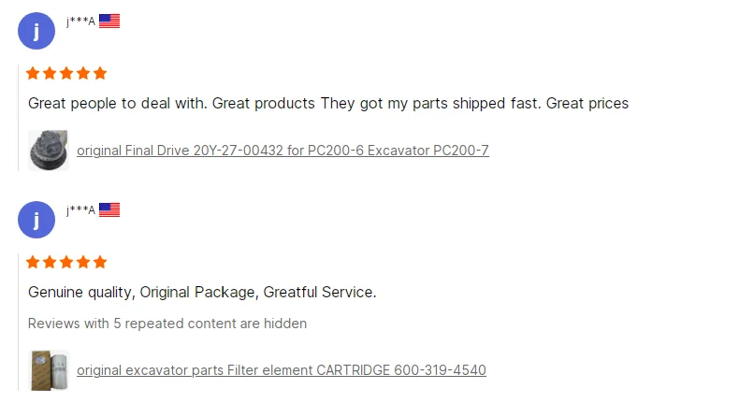Click the US flag beside the first reviewer
The height and width of the screenshot is (403, 739).
109,21
